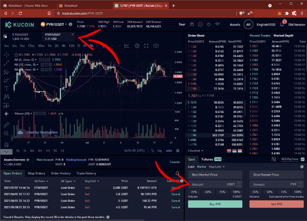This screenshot has height=221, width=307.
Task: Collapse the OHLC legend toggle box
Action: pyautogui.click(x=16, y=55)
